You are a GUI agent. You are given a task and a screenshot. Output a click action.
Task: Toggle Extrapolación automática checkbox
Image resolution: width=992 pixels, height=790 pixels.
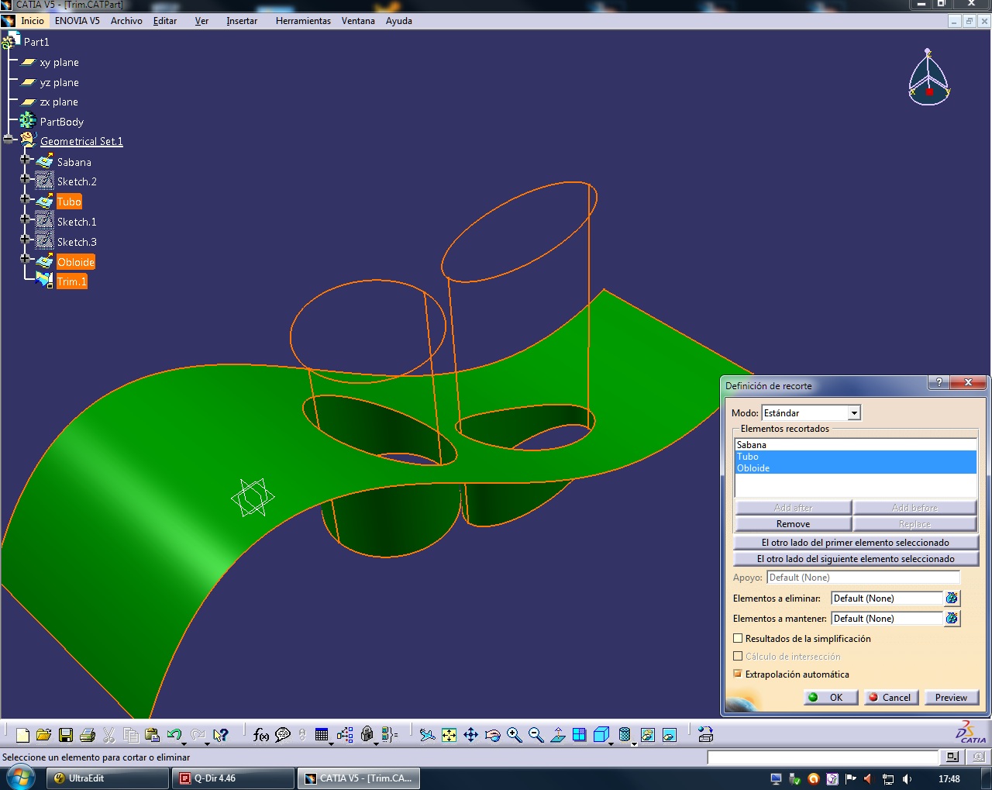(738, 674)
